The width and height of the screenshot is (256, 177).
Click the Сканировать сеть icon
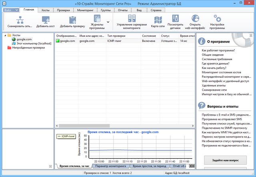coord(19,19)
